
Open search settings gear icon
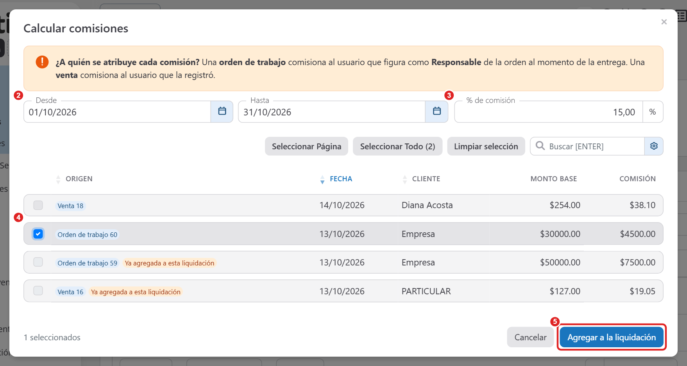coord(654,146)
